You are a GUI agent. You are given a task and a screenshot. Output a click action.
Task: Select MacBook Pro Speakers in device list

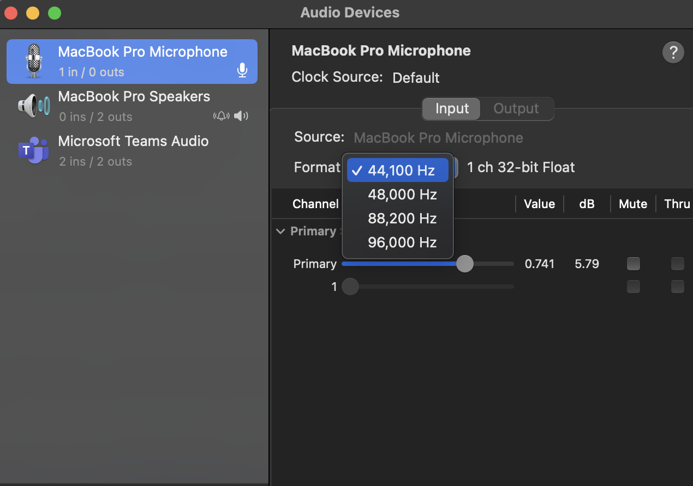[132, 106]
